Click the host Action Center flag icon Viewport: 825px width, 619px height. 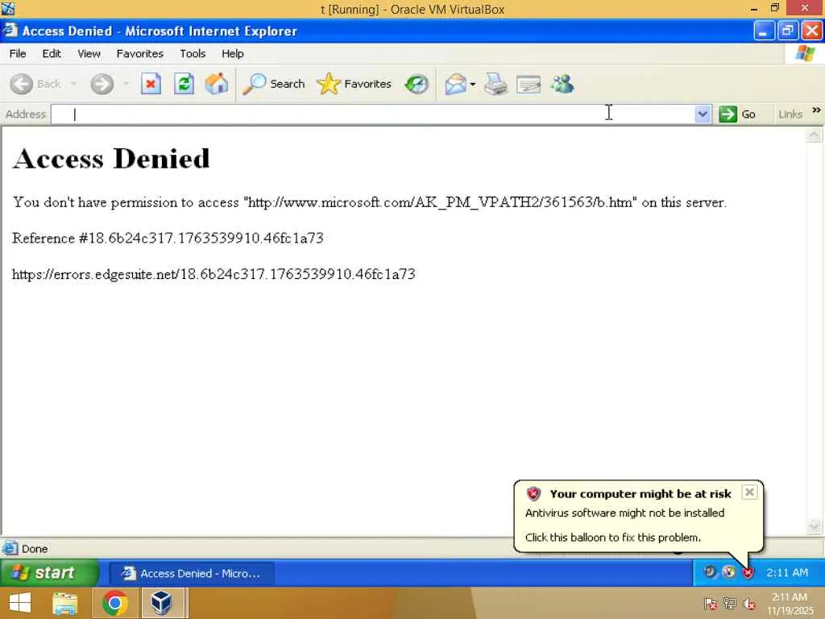coord(711,603)
